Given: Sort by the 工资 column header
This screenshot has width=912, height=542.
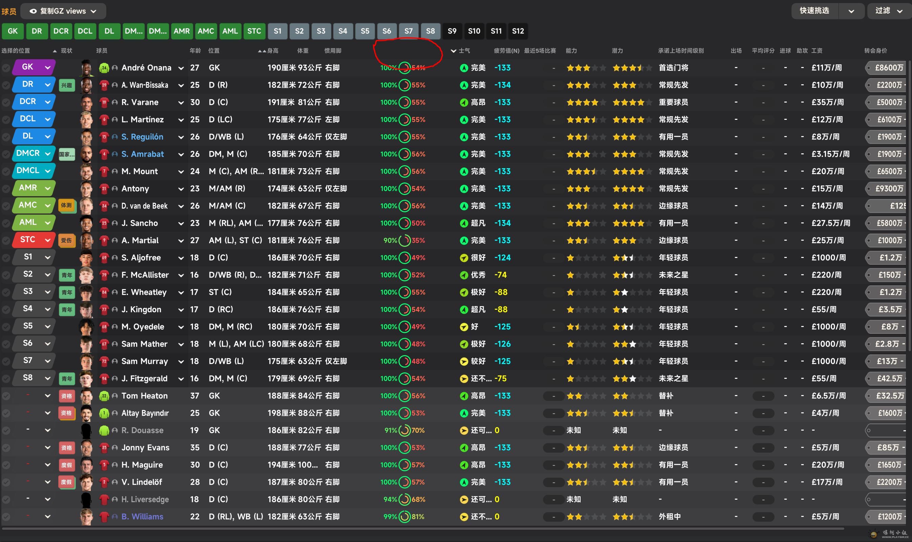Looking at the screenshot, I should [x=817, y=51].
